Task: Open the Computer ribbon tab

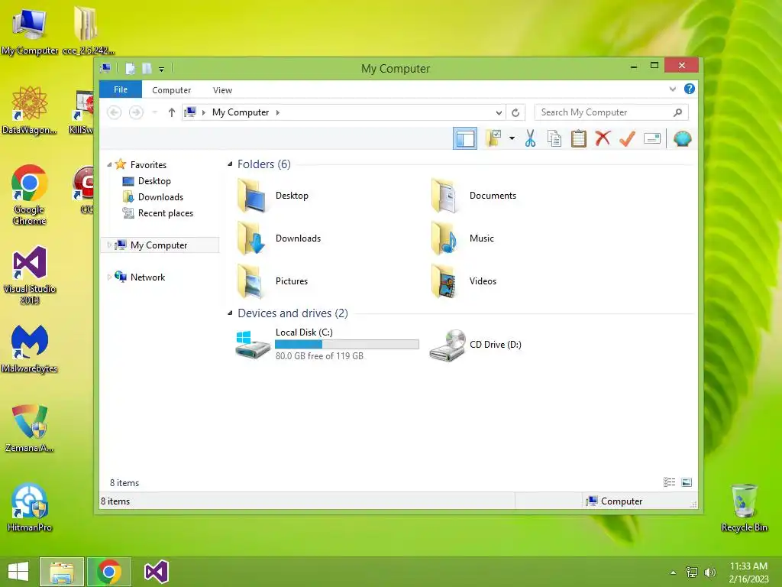Action: tap(172, 90)
